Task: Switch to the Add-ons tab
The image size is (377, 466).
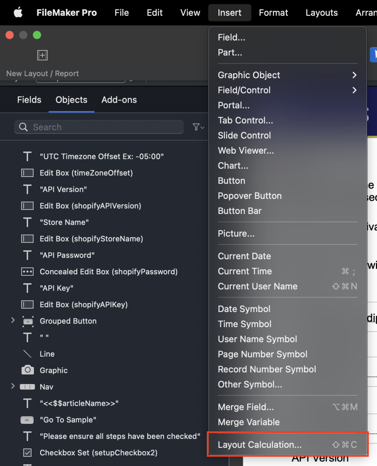Action: coord(119,100)
